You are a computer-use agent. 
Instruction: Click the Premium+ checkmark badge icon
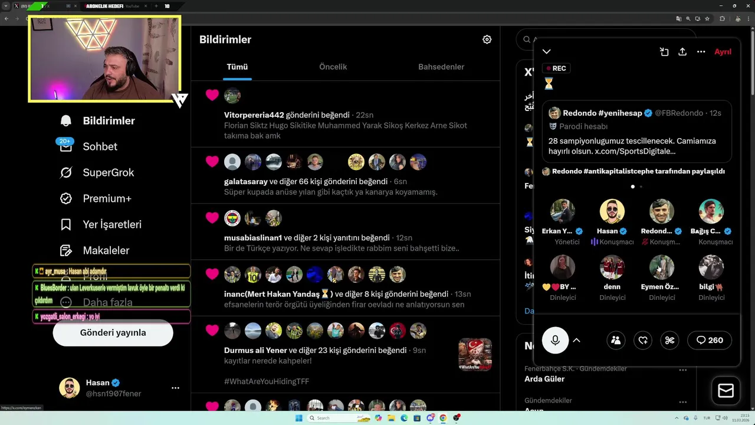[x=66, y=198]
